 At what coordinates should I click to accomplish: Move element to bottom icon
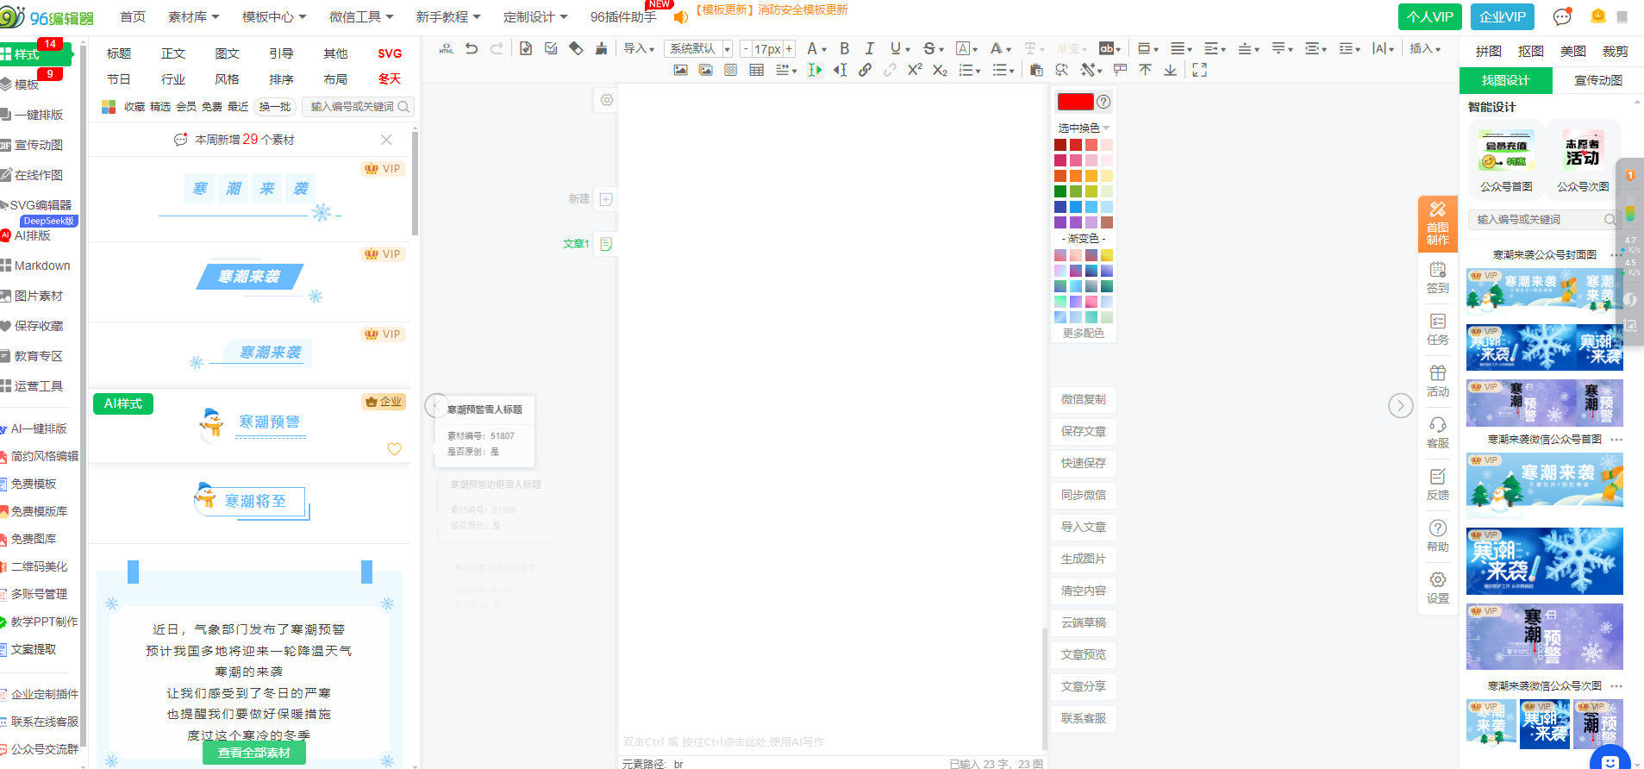[x=1170, y=71]
